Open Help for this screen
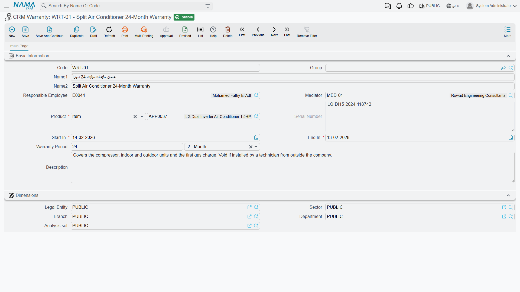Viewport: 520px width, 292px height. tap(213, 32)
